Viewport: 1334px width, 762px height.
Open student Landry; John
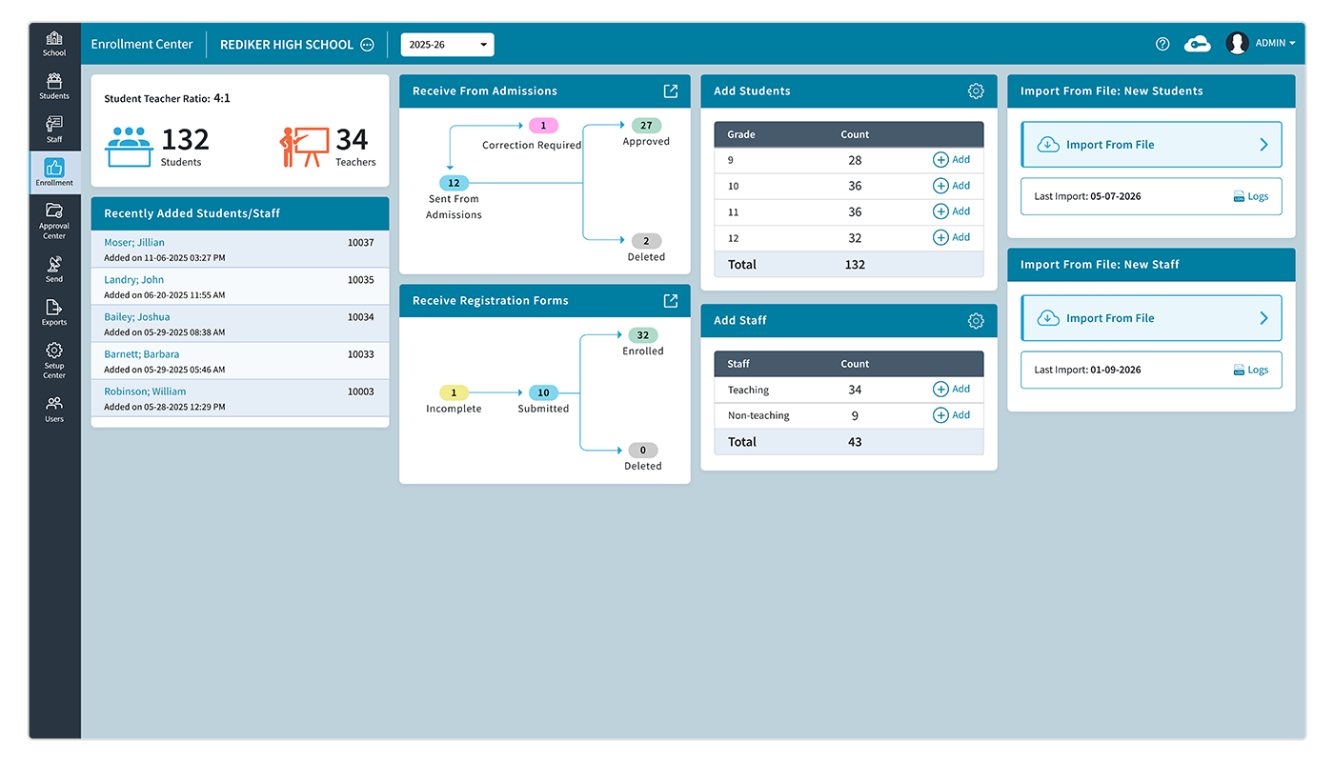(134, 280)
